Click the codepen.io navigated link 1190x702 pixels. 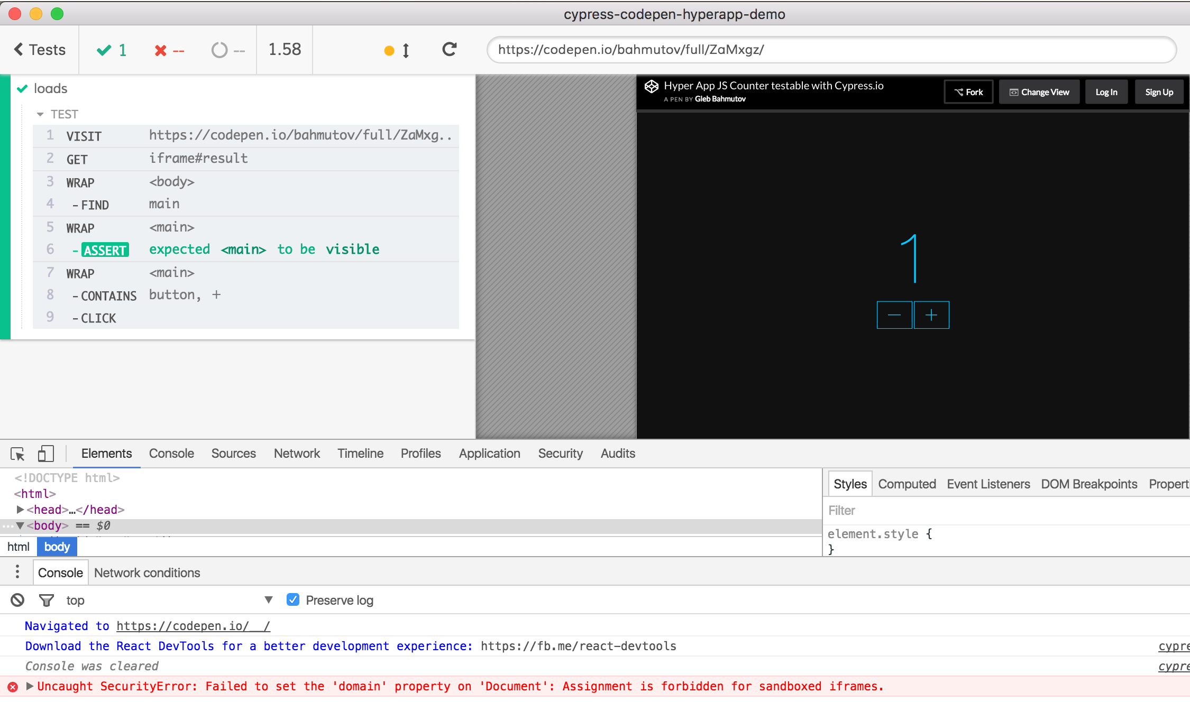(193, 626)
